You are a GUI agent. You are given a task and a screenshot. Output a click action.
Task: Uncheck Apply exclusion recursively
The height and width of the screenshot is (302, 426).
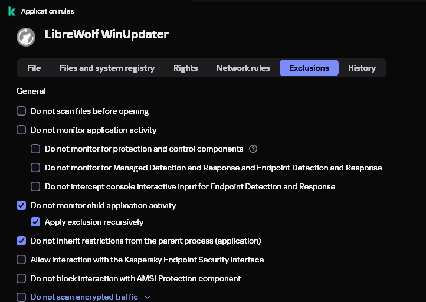pyautogui.click(x=35, y=222)
